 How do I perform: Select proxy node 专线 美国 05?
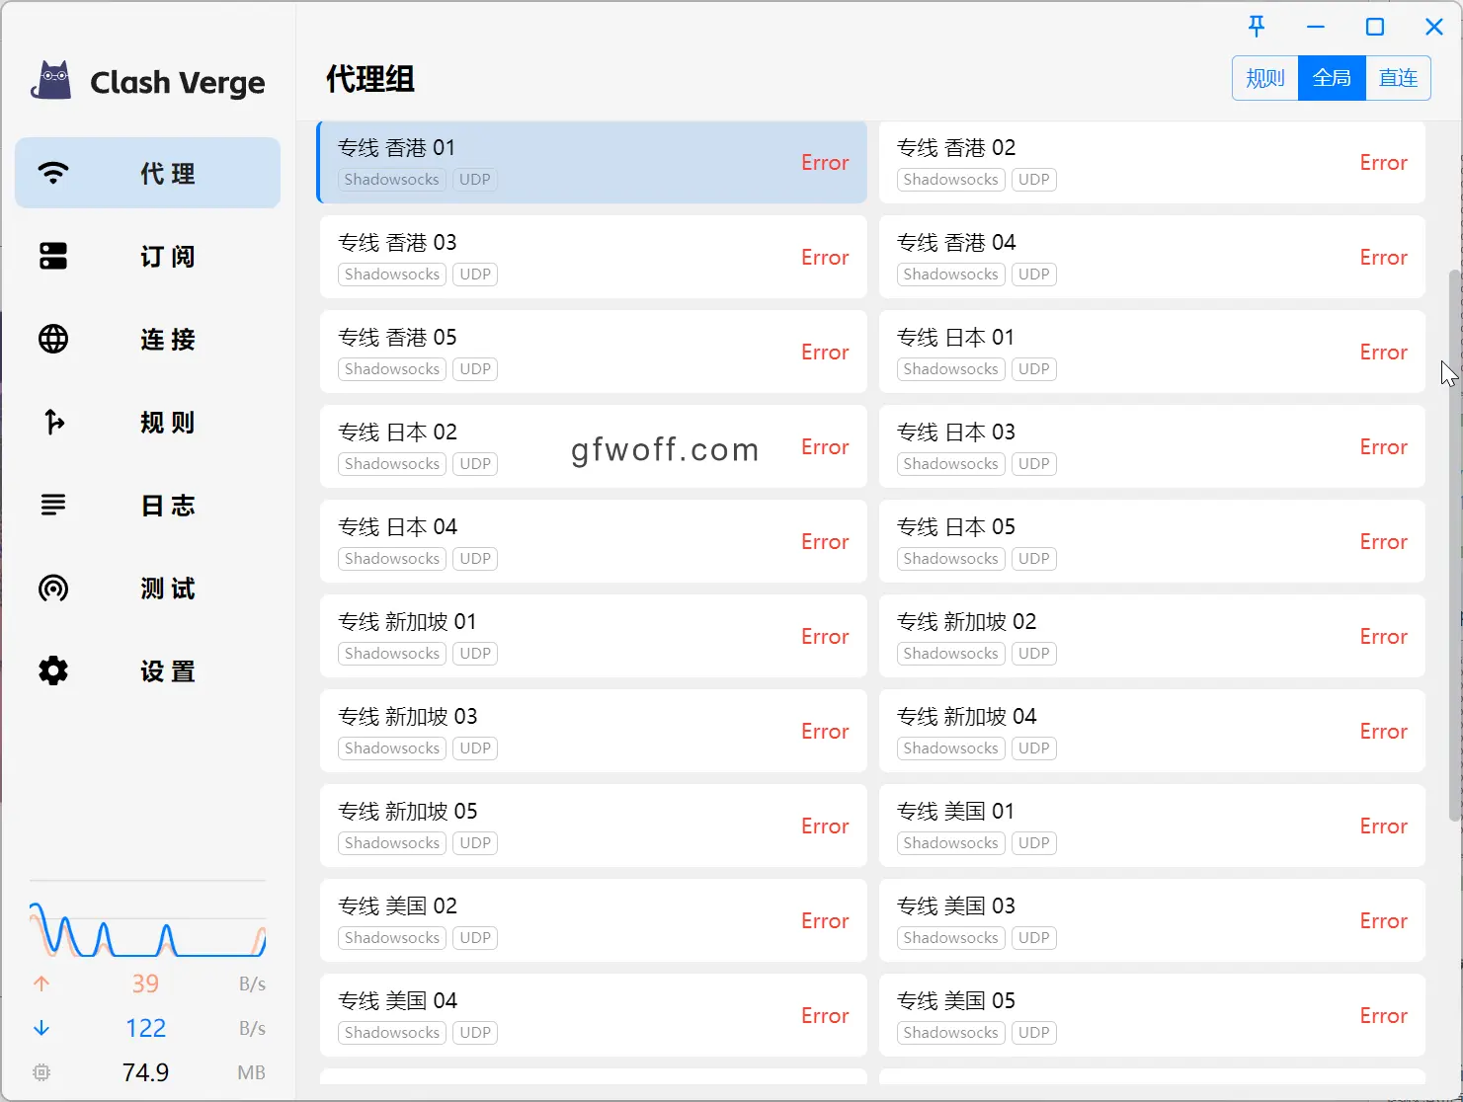[1152, 1015]
